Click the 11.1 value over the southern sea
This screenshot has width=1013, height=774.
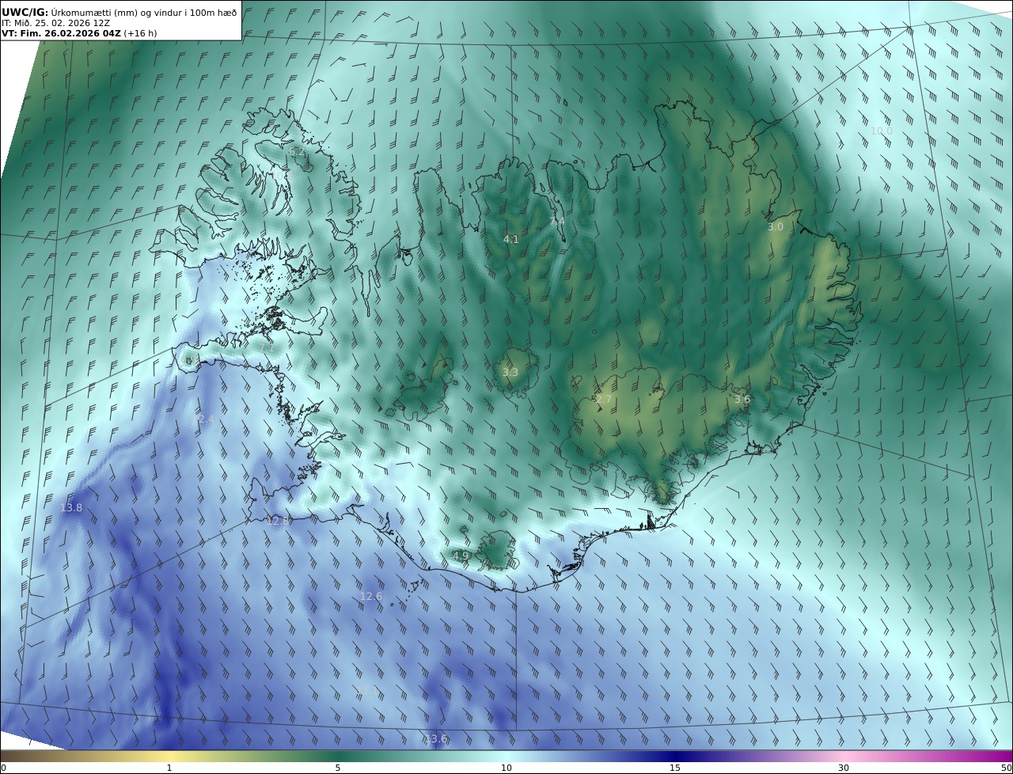coord(367,691)
